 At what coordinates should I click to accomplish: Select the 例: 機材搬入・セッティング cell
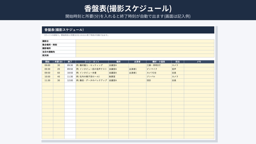coord(92,65)
